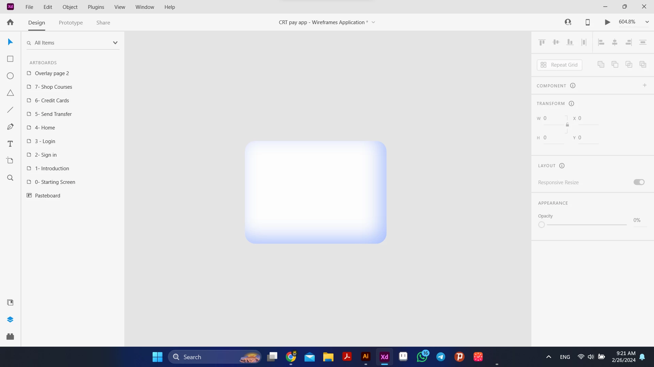Viewport: 654px width, 367px height.
Task: Select the Artboard tool
Action: (x=10, y=160)
